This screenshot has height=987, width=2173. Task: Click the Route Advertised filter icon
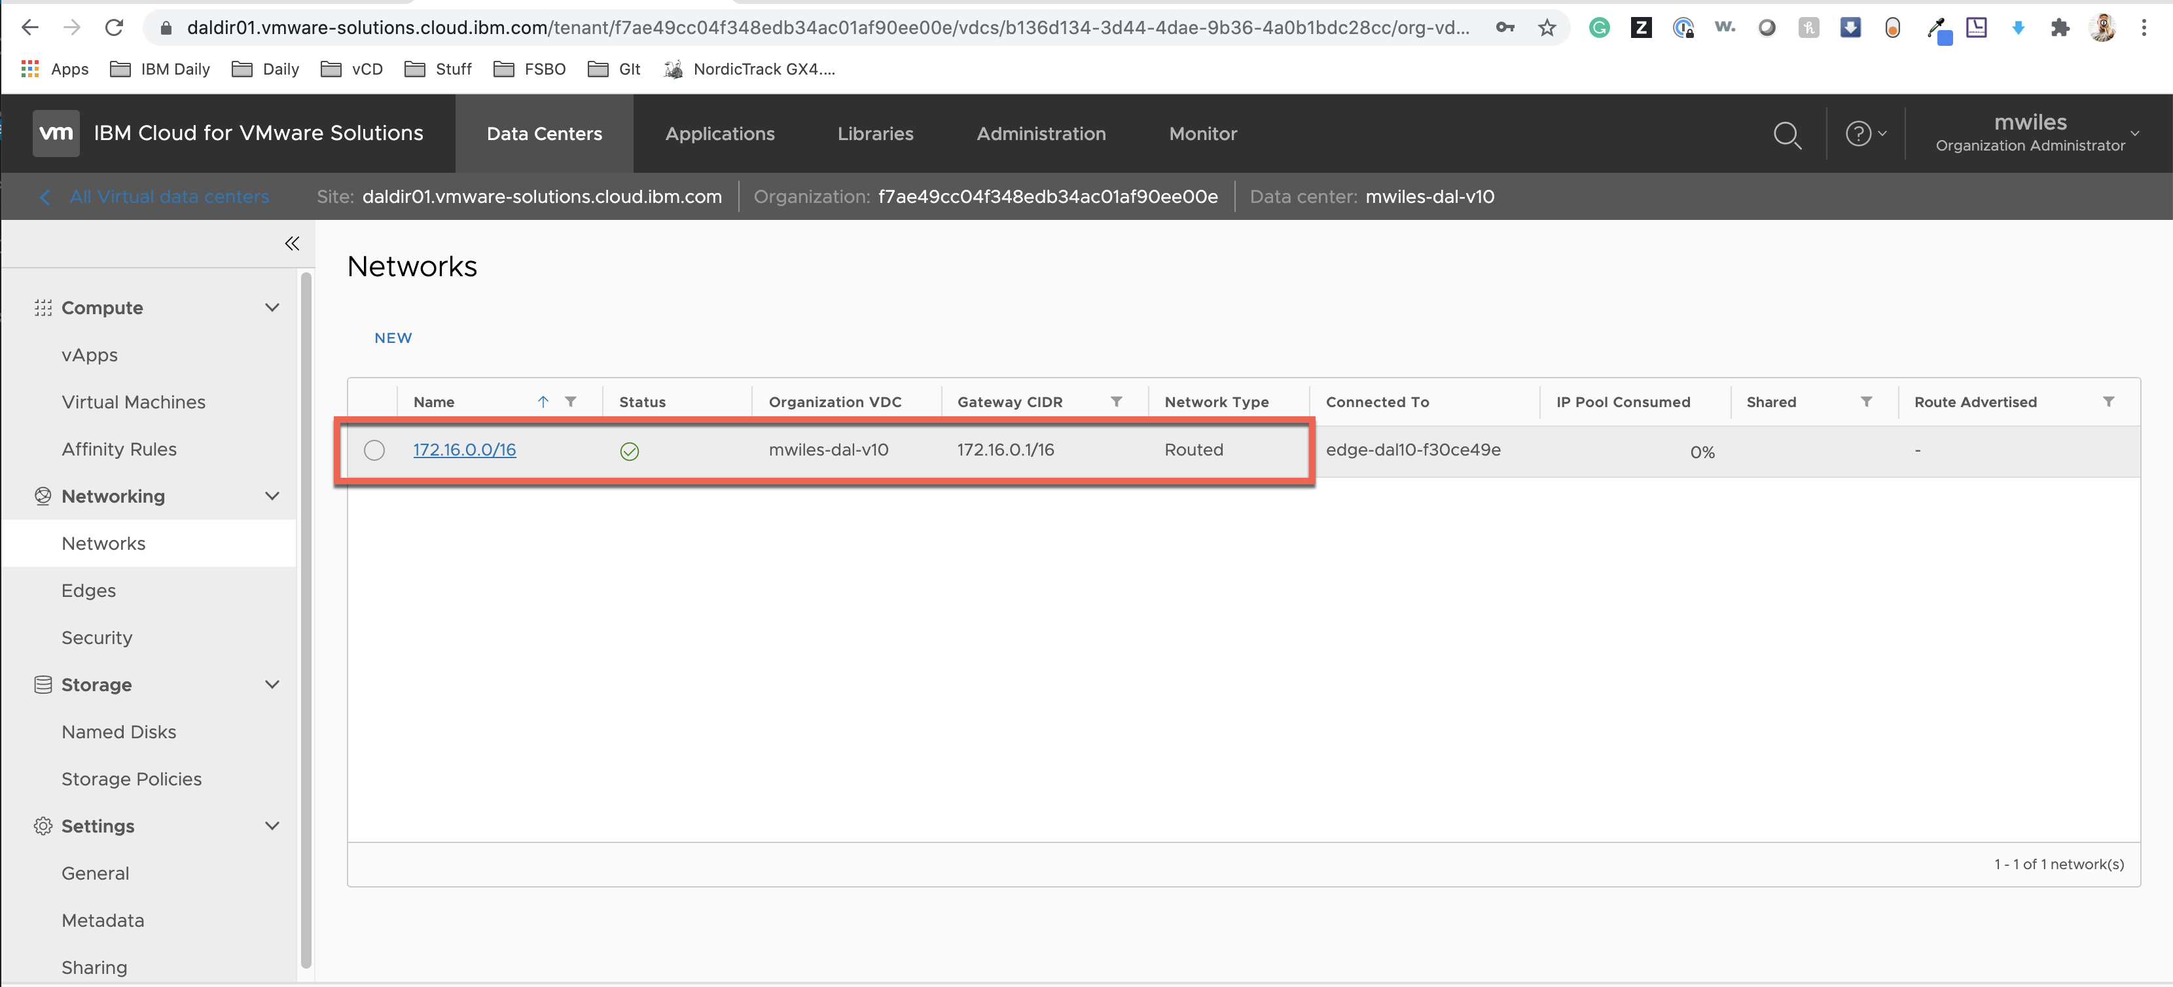pos(2108,402)
